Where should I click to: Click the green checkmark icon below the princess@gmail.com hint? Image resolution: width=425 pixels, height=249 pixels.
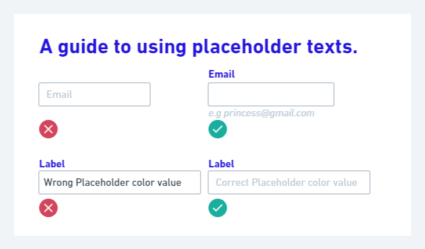(217, 129)
